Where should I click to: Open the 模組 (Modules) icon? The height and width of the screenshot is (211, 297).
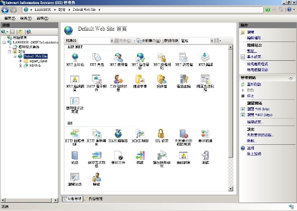pos(141,156)
